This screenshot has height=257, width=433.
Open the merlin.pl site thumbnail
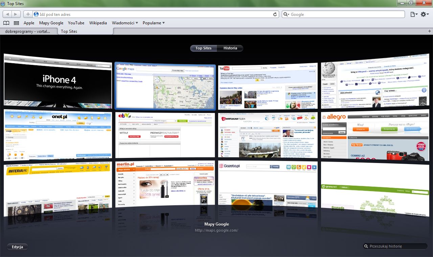[165, 184]
